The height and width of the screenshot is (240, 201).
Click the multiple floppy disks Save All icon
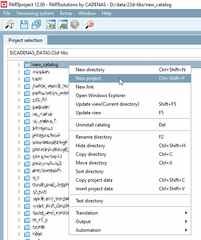pos(36,25)
